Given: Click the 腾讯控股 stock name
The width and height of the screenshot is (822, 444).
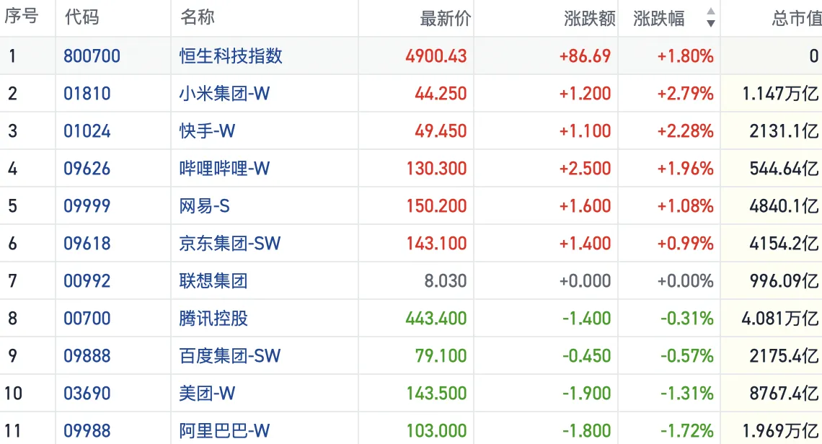Looking at the screenshot, I should (213, 319).
